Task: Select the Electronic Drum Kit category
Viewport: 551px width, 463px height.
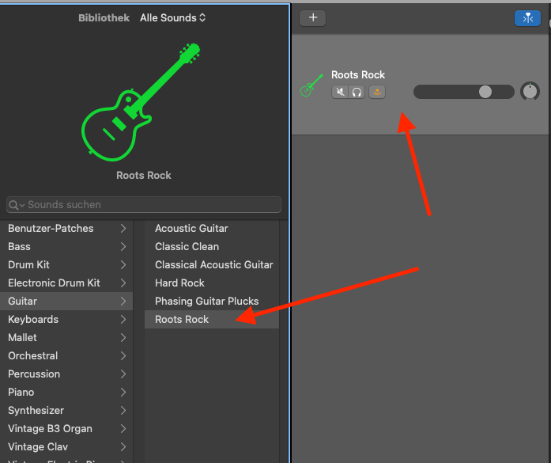Action: [x=66, y=283]
